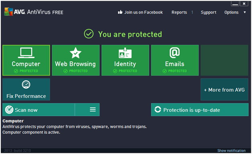This screenshot has width=252, height=154.
Task: Minimize the AVG window
Action: 235,4
